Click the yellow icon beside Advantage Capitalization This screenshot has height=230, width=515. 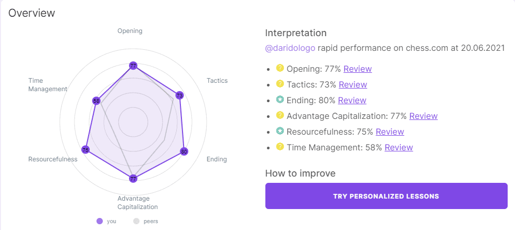pos(280,115)
